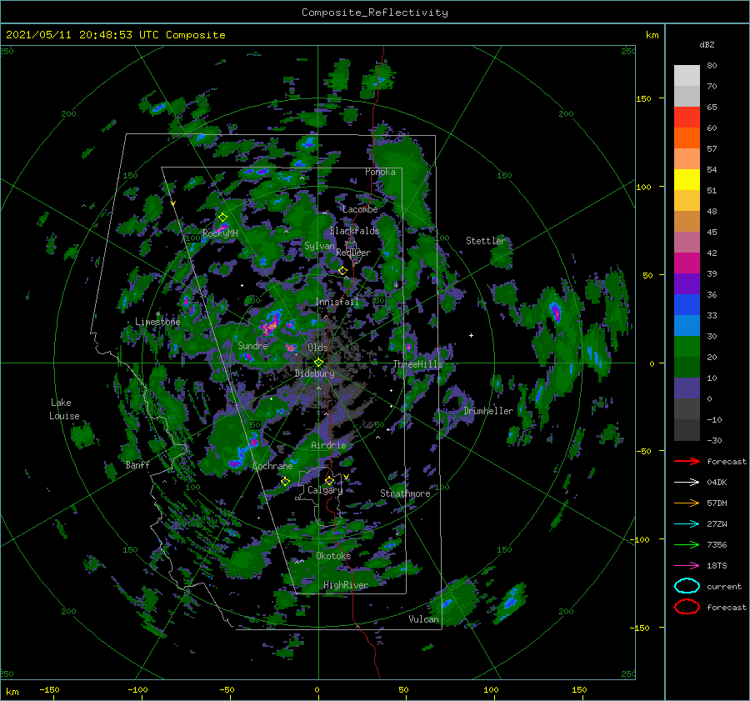The width and height of the screenshot is (750, 701).
Task: Click the Composite_Reflectivity title text
Action: point(374,13)
